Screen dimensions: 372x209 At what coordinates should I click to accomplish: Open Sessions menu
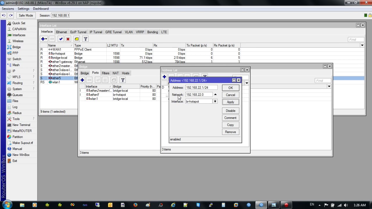(8, 9)
